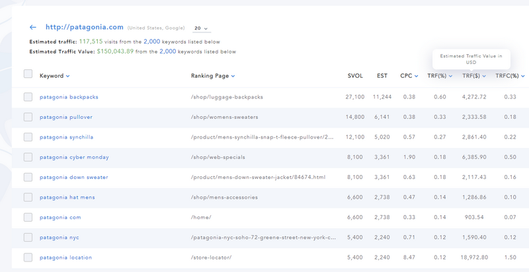Check the patagonia pullover row checkbox
Viewport: 529px width, 272px height.
(x=28, y=117)
